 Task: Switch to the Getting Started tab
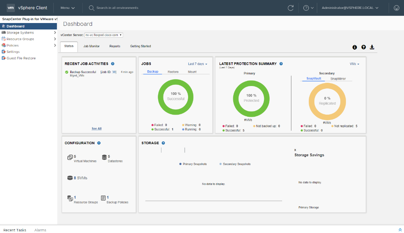(140, 46)
